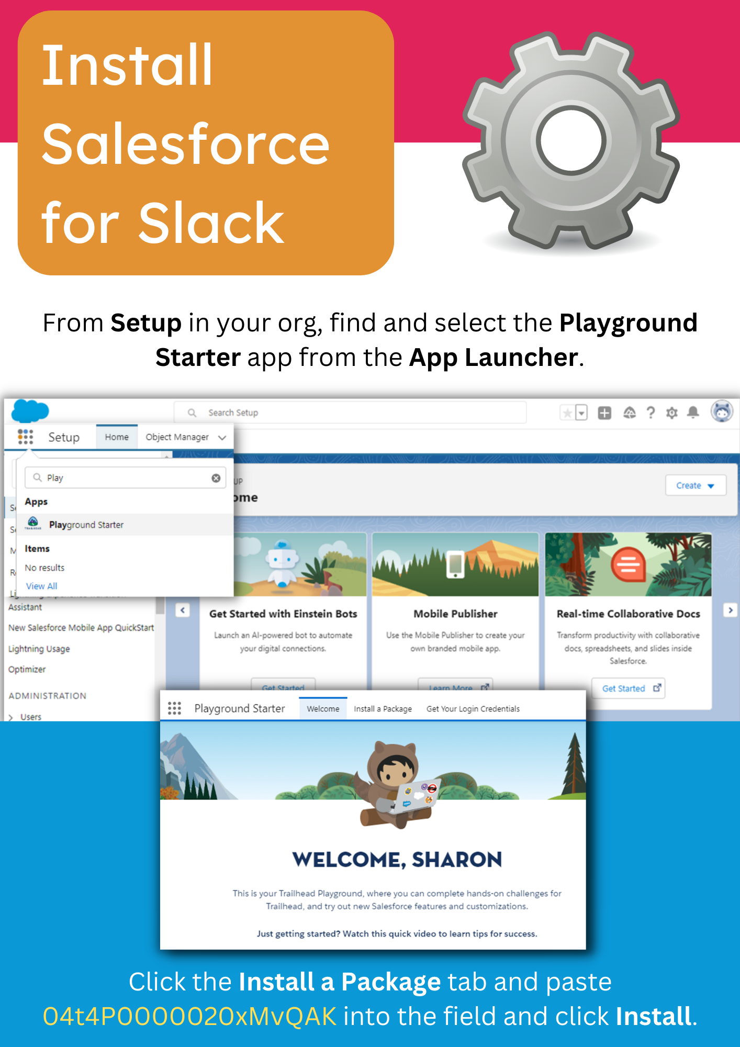Expand the Users section in sidebar
740x1047 pixels.
11,717
